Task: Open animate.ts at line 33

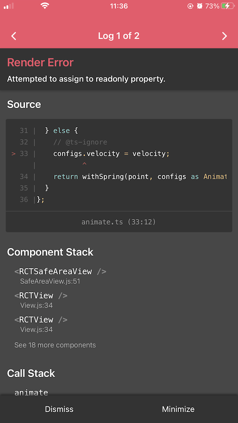Action: click(119, 222)
